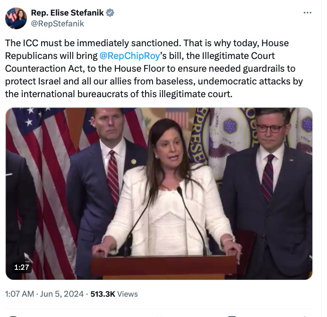Open the @RepStefanik handle link
Viewport: 327px width, 317px height.
click(58, 24)
